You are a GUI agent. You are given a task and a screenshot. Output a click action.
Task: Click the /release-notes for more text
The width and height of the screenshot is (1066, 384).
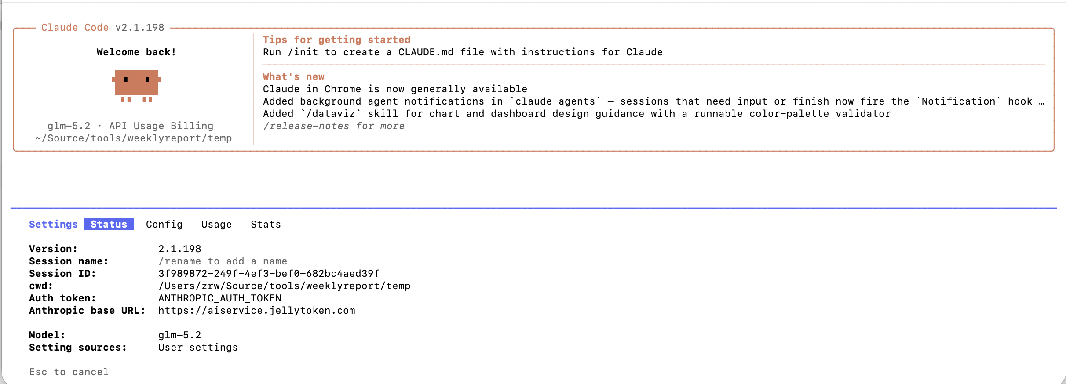pyautogui.click(x=334, y=126)
